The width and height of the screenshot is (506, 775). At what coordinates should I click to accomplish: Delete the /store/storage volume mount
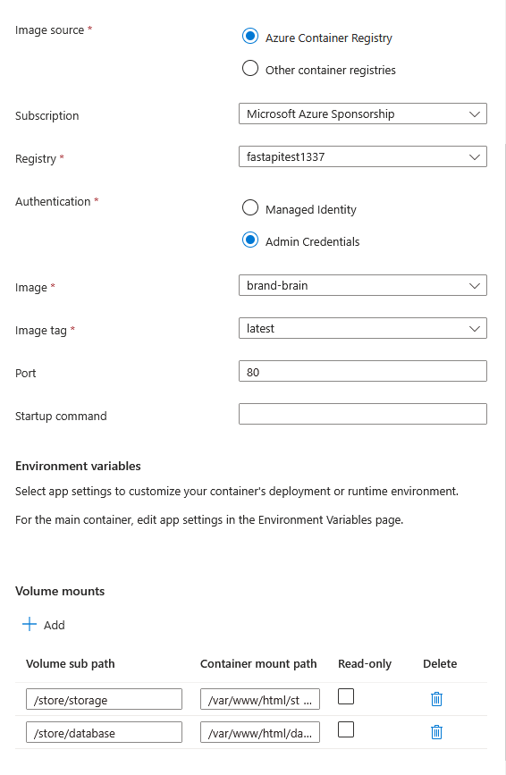click(x=436, y=699)
